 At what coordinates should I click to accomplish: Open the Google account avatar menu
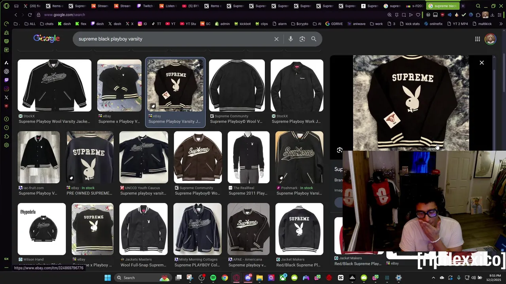click(490, 39)
